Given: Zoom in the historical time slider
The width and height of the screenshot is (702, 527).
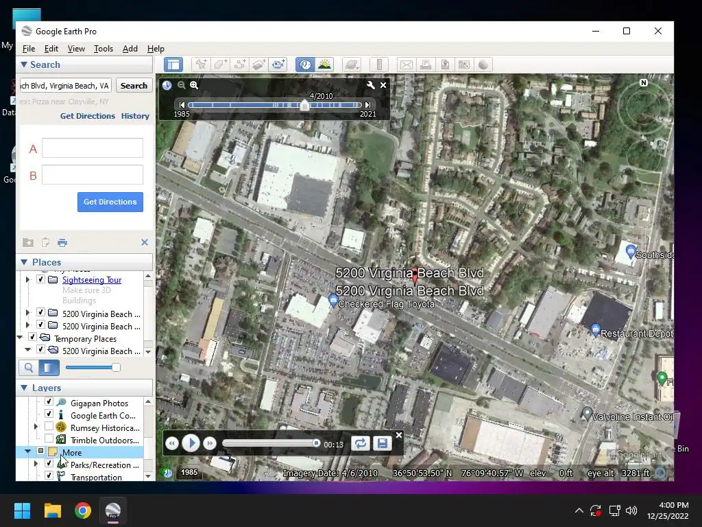Looking at the screenshot, I should click(194, 85).
